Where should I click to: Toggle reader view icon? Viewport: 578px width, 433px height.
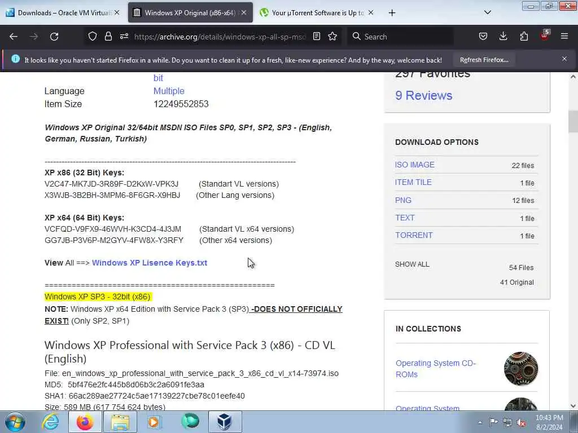click(316, 37)
